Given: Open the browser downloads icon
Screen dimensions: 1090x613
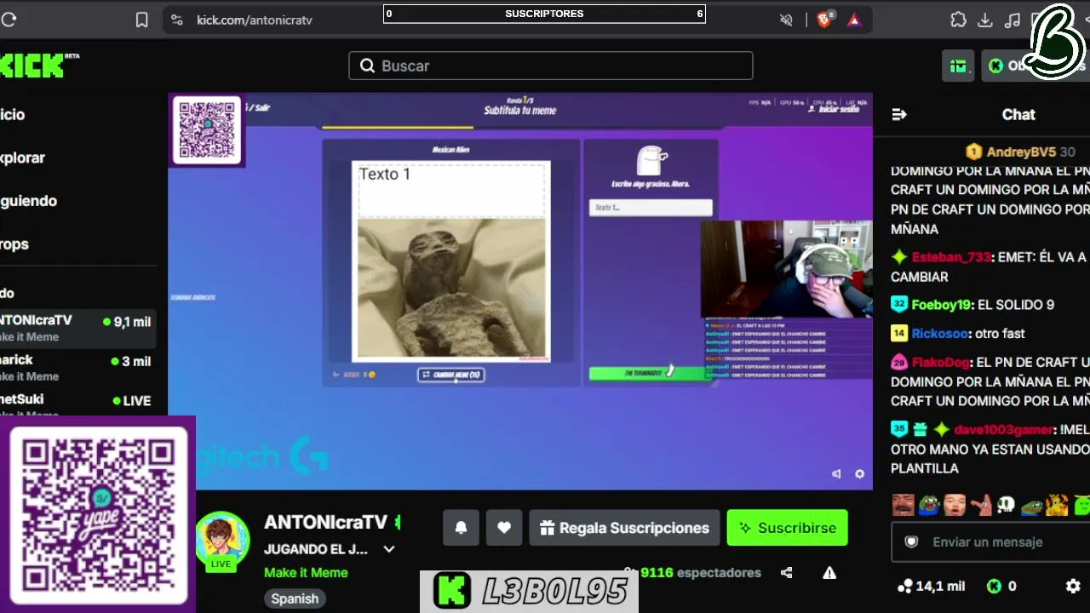Looking at the screenshot, I should (x=985, y=20).
